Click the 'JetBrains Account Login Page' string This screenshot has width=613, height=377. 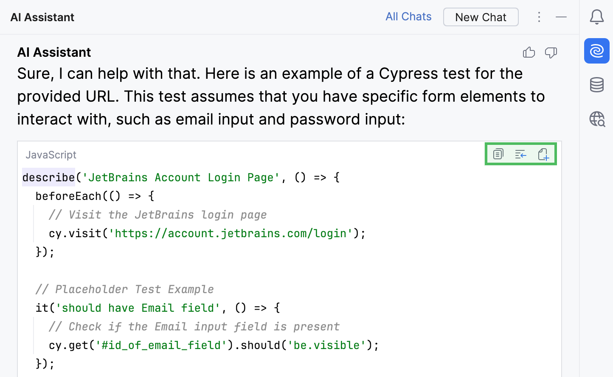click(181, 177)
